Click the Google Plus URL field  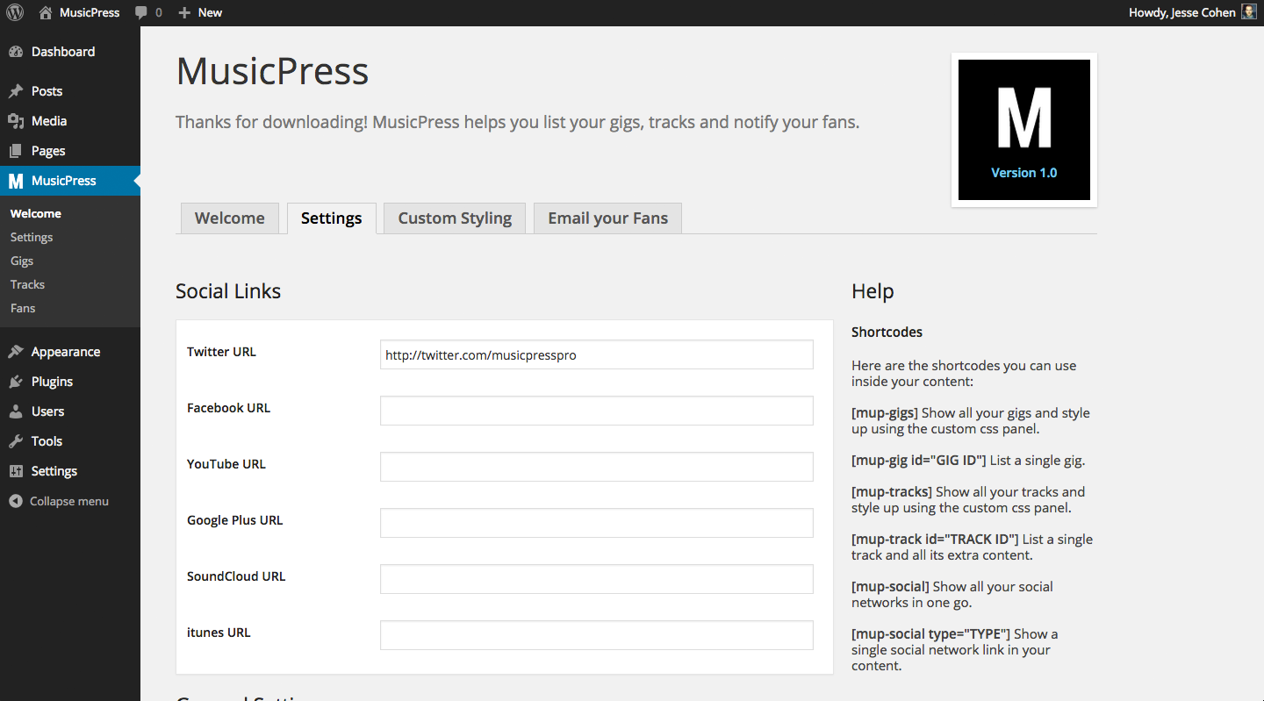597,523
